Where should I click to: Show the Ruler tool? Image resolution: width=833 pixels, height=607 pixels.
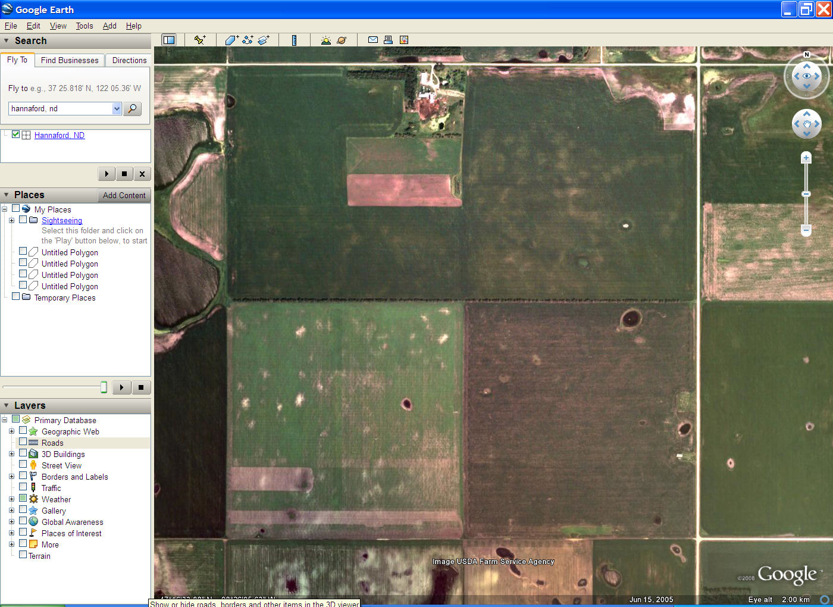[x=294, y=40]
